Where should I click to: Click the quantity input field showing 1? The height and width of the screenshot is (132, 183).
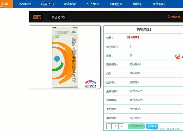coord(115,126)
